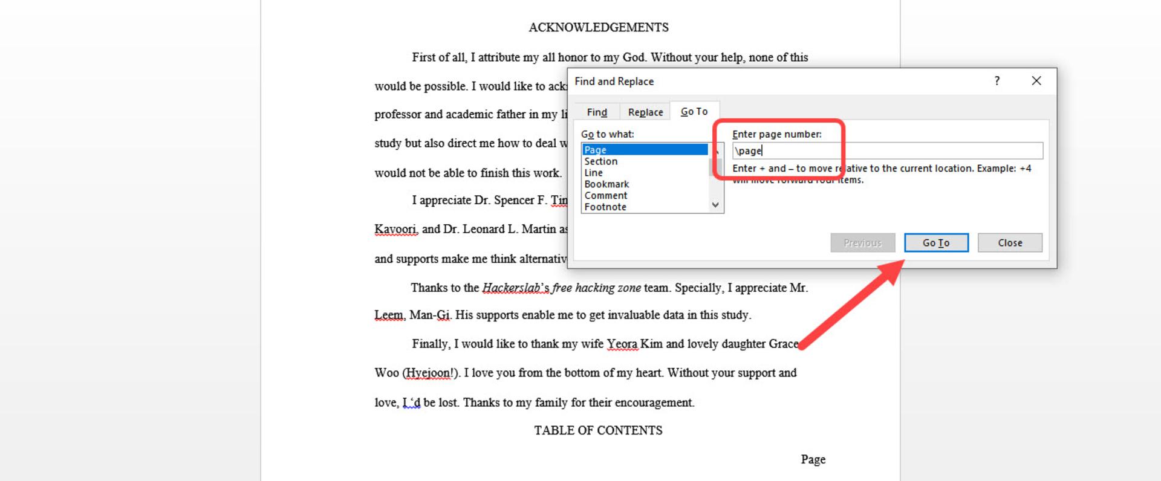The height and width of the screenshot is (481, 1161).
Task: Click the Close button in dialog
Action: coord(1010,242)
